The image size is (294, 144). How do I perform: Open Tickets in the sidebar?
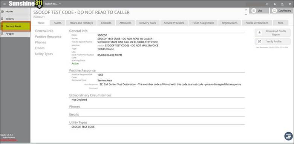tap(15, 19)
